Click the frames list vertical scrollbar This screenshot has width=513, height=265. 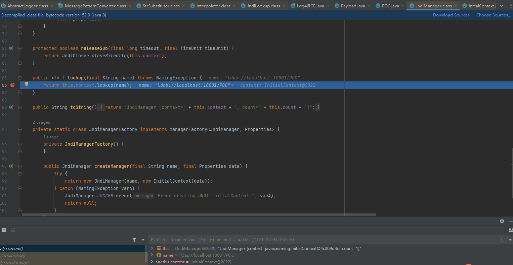pos(146,253)
